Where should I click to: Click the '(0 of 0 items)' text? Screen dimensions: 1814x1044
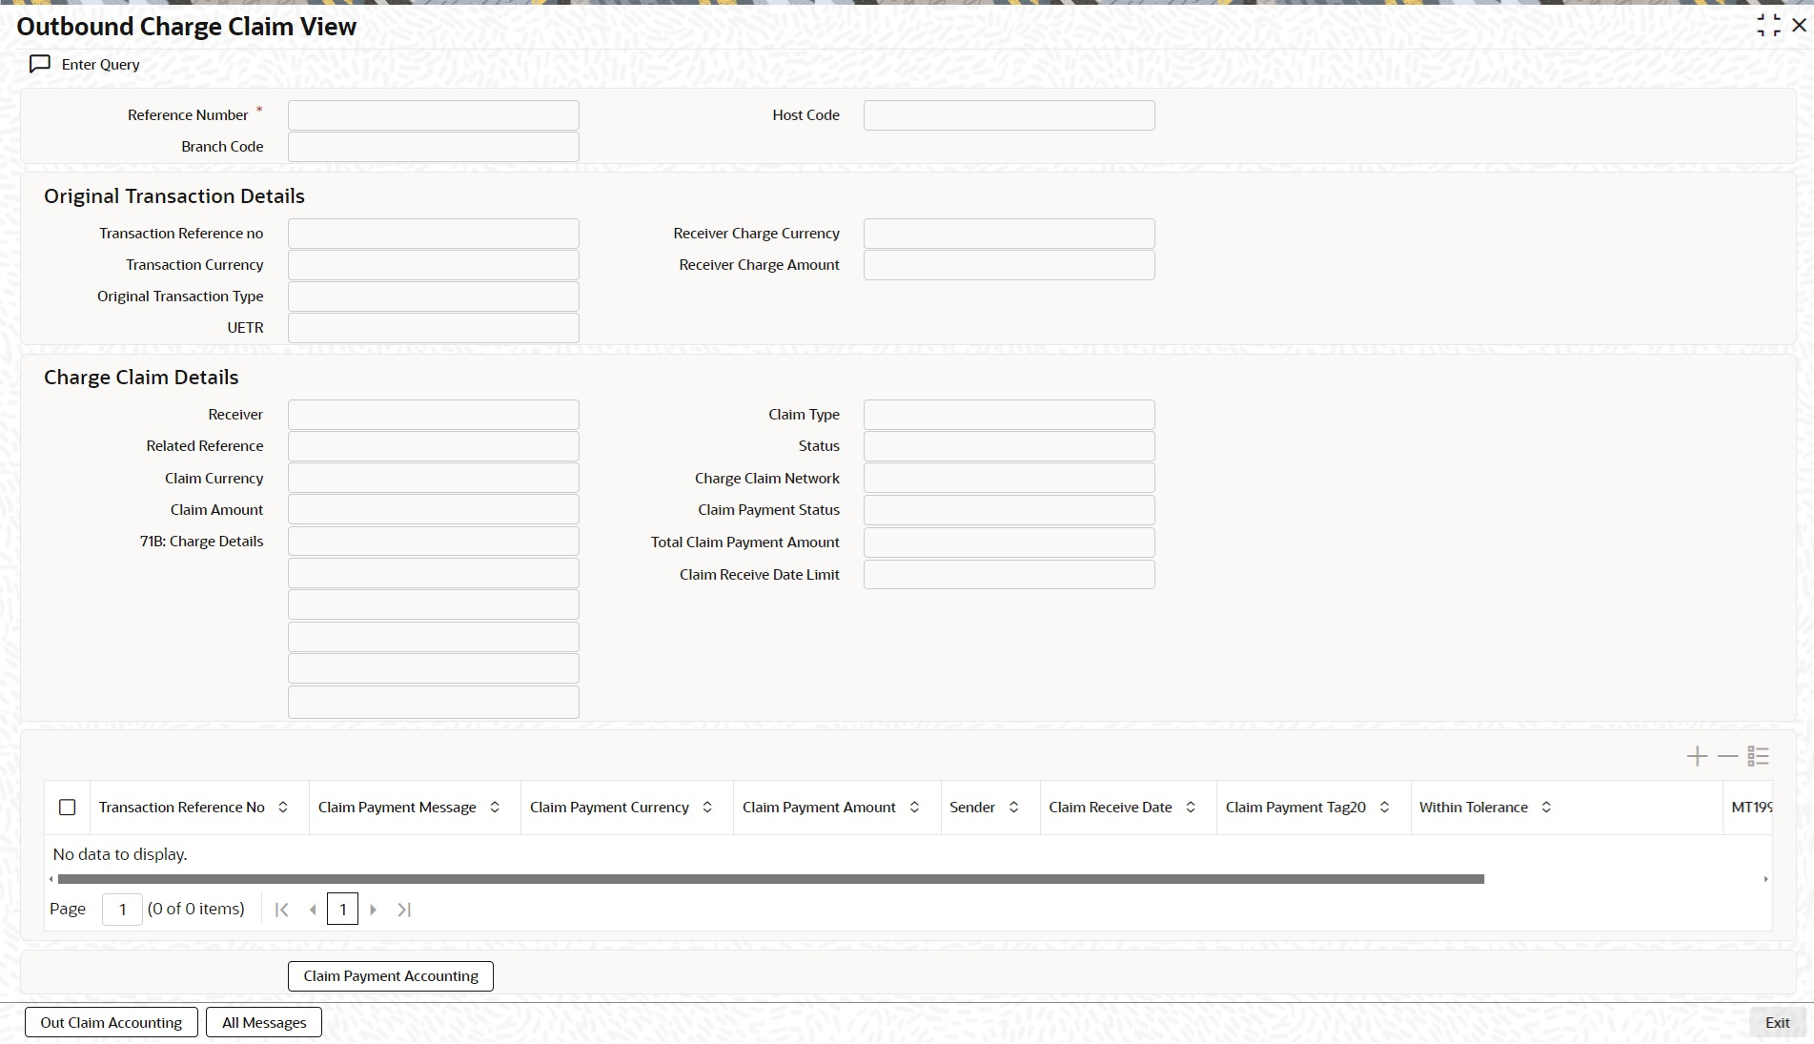(196, 910)
